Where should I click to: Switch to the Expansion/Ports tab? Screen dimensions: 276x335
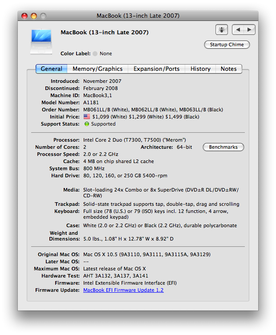click(156, 69)
